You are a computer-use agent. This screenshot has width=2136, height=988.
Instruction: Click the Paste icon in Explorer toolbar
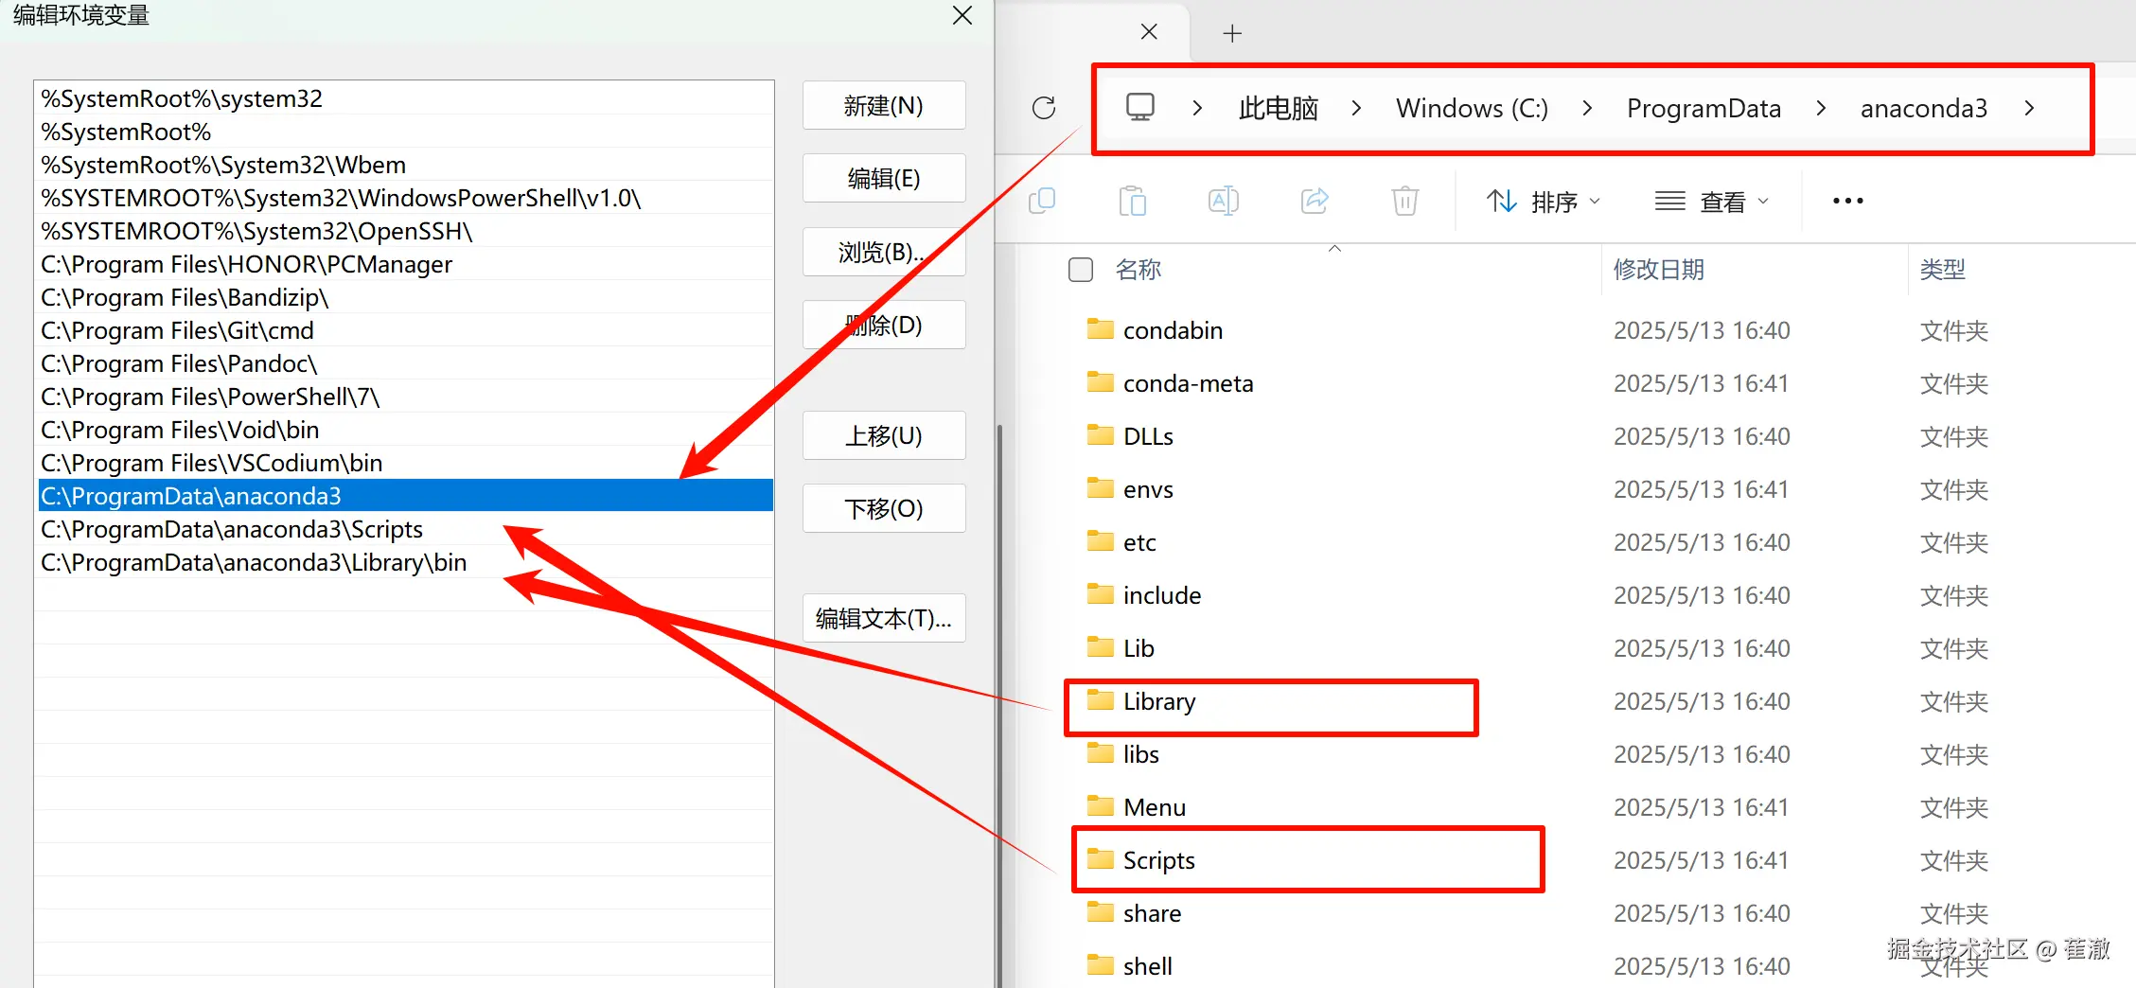(x=1133, y=201)
